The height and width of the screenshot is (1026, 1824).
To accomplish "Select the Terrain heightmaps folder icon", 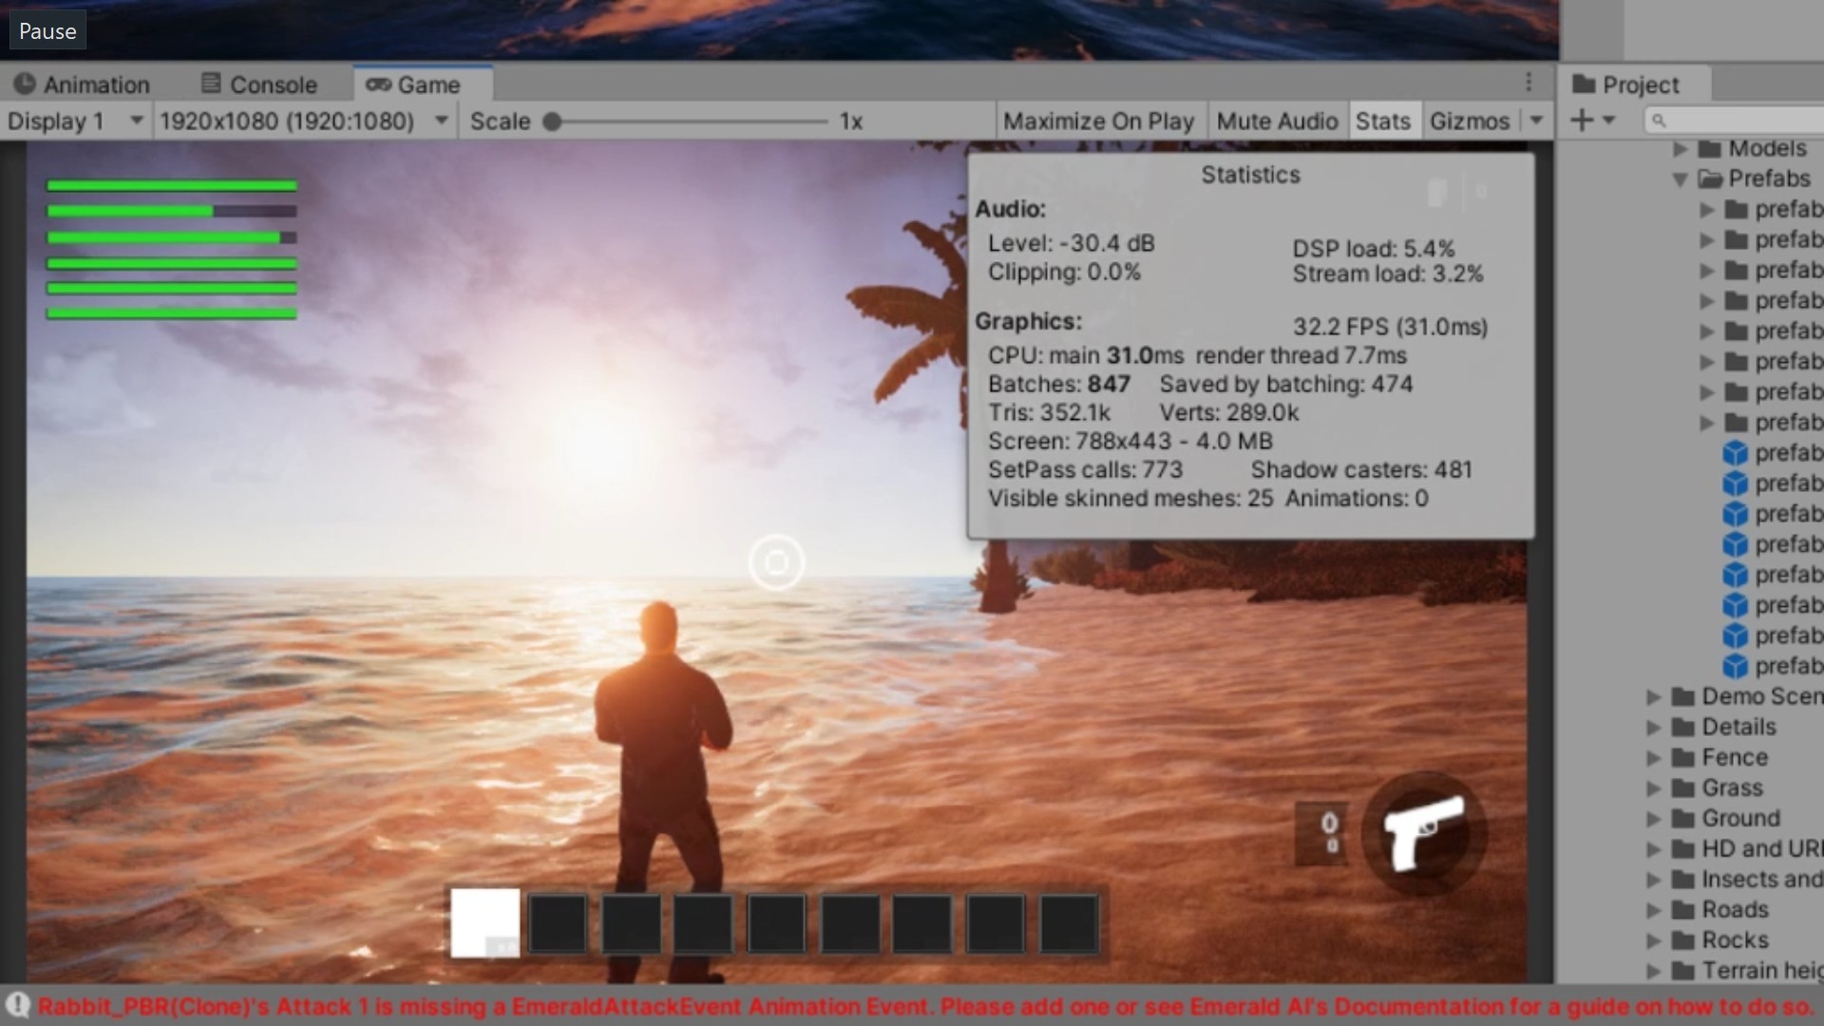I will tap(1683, 970).
